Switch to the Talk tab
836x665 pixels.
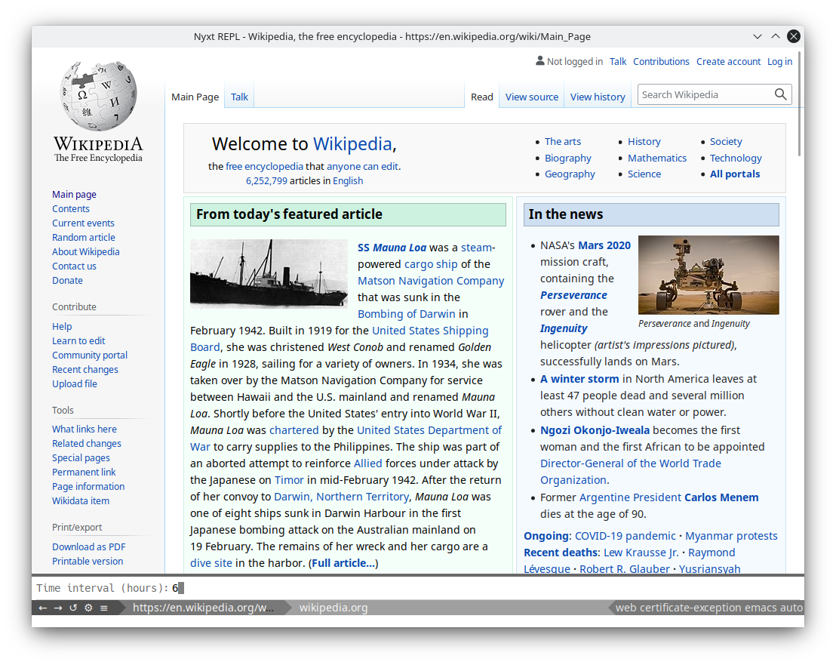pos(239,97)
